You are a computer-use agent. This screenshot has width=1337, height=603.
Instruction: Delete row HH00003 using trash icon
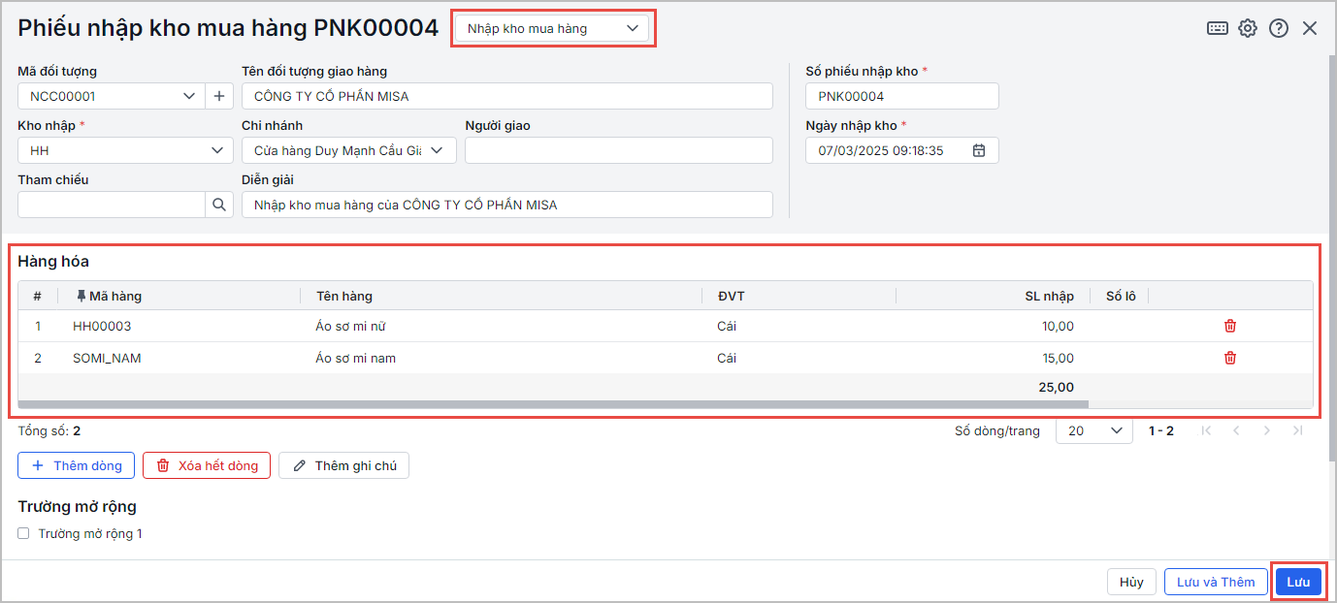(x=1230, y=326)
